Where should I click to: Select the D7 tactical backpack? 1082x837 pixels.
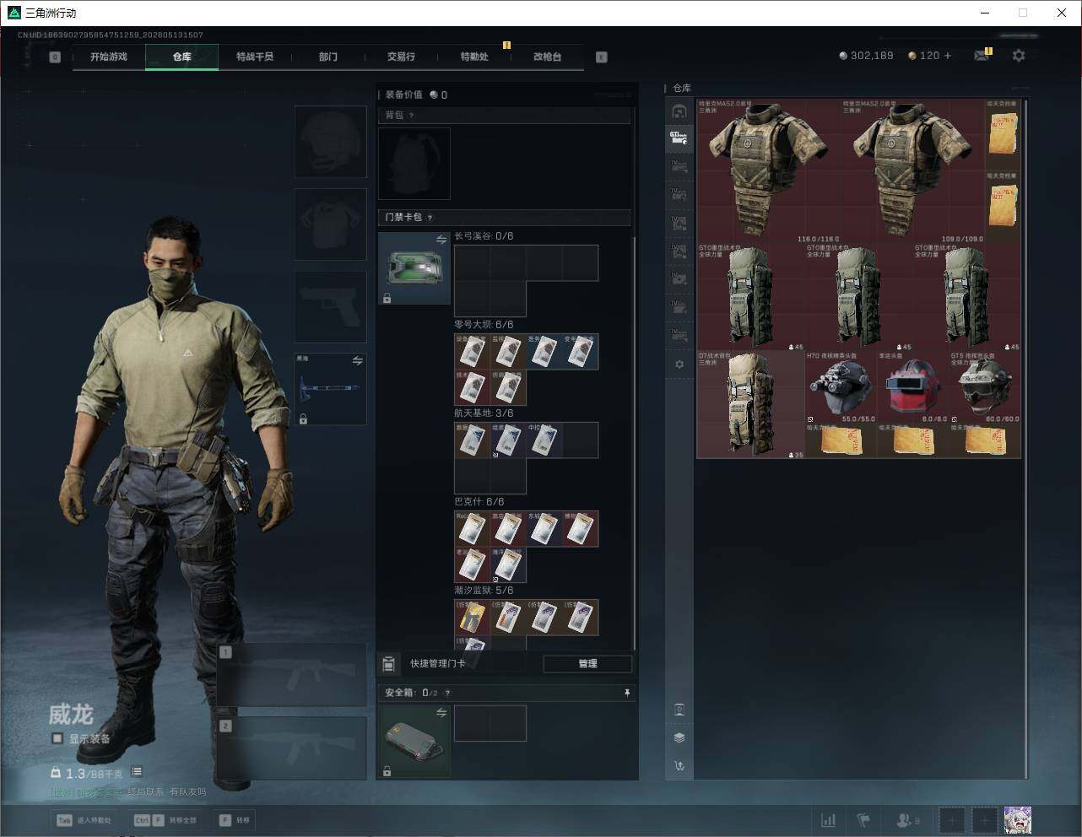(750, 405)
